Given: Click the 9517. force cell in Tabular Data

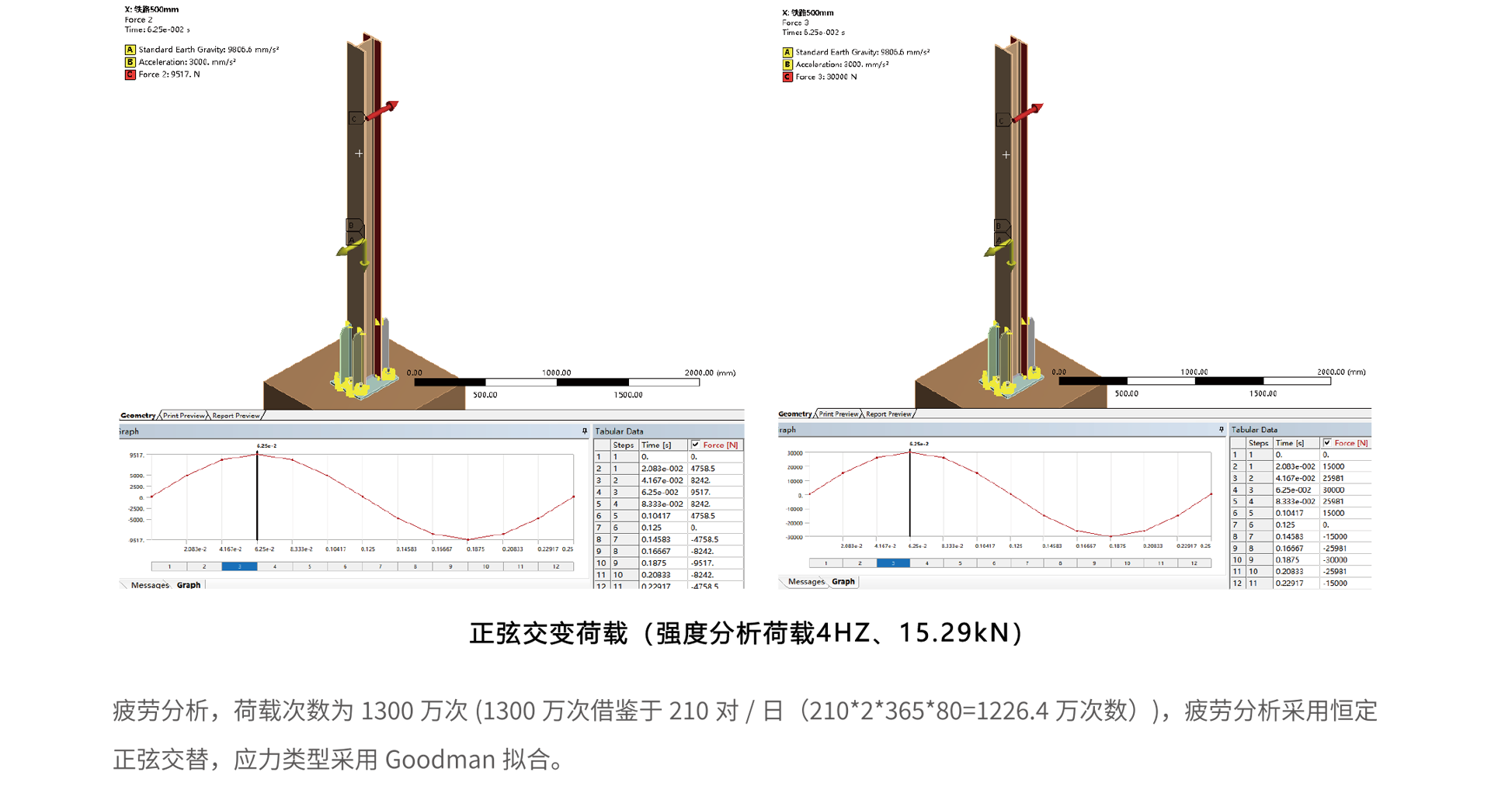Looking at the screenshot, I should coord(700,492).
